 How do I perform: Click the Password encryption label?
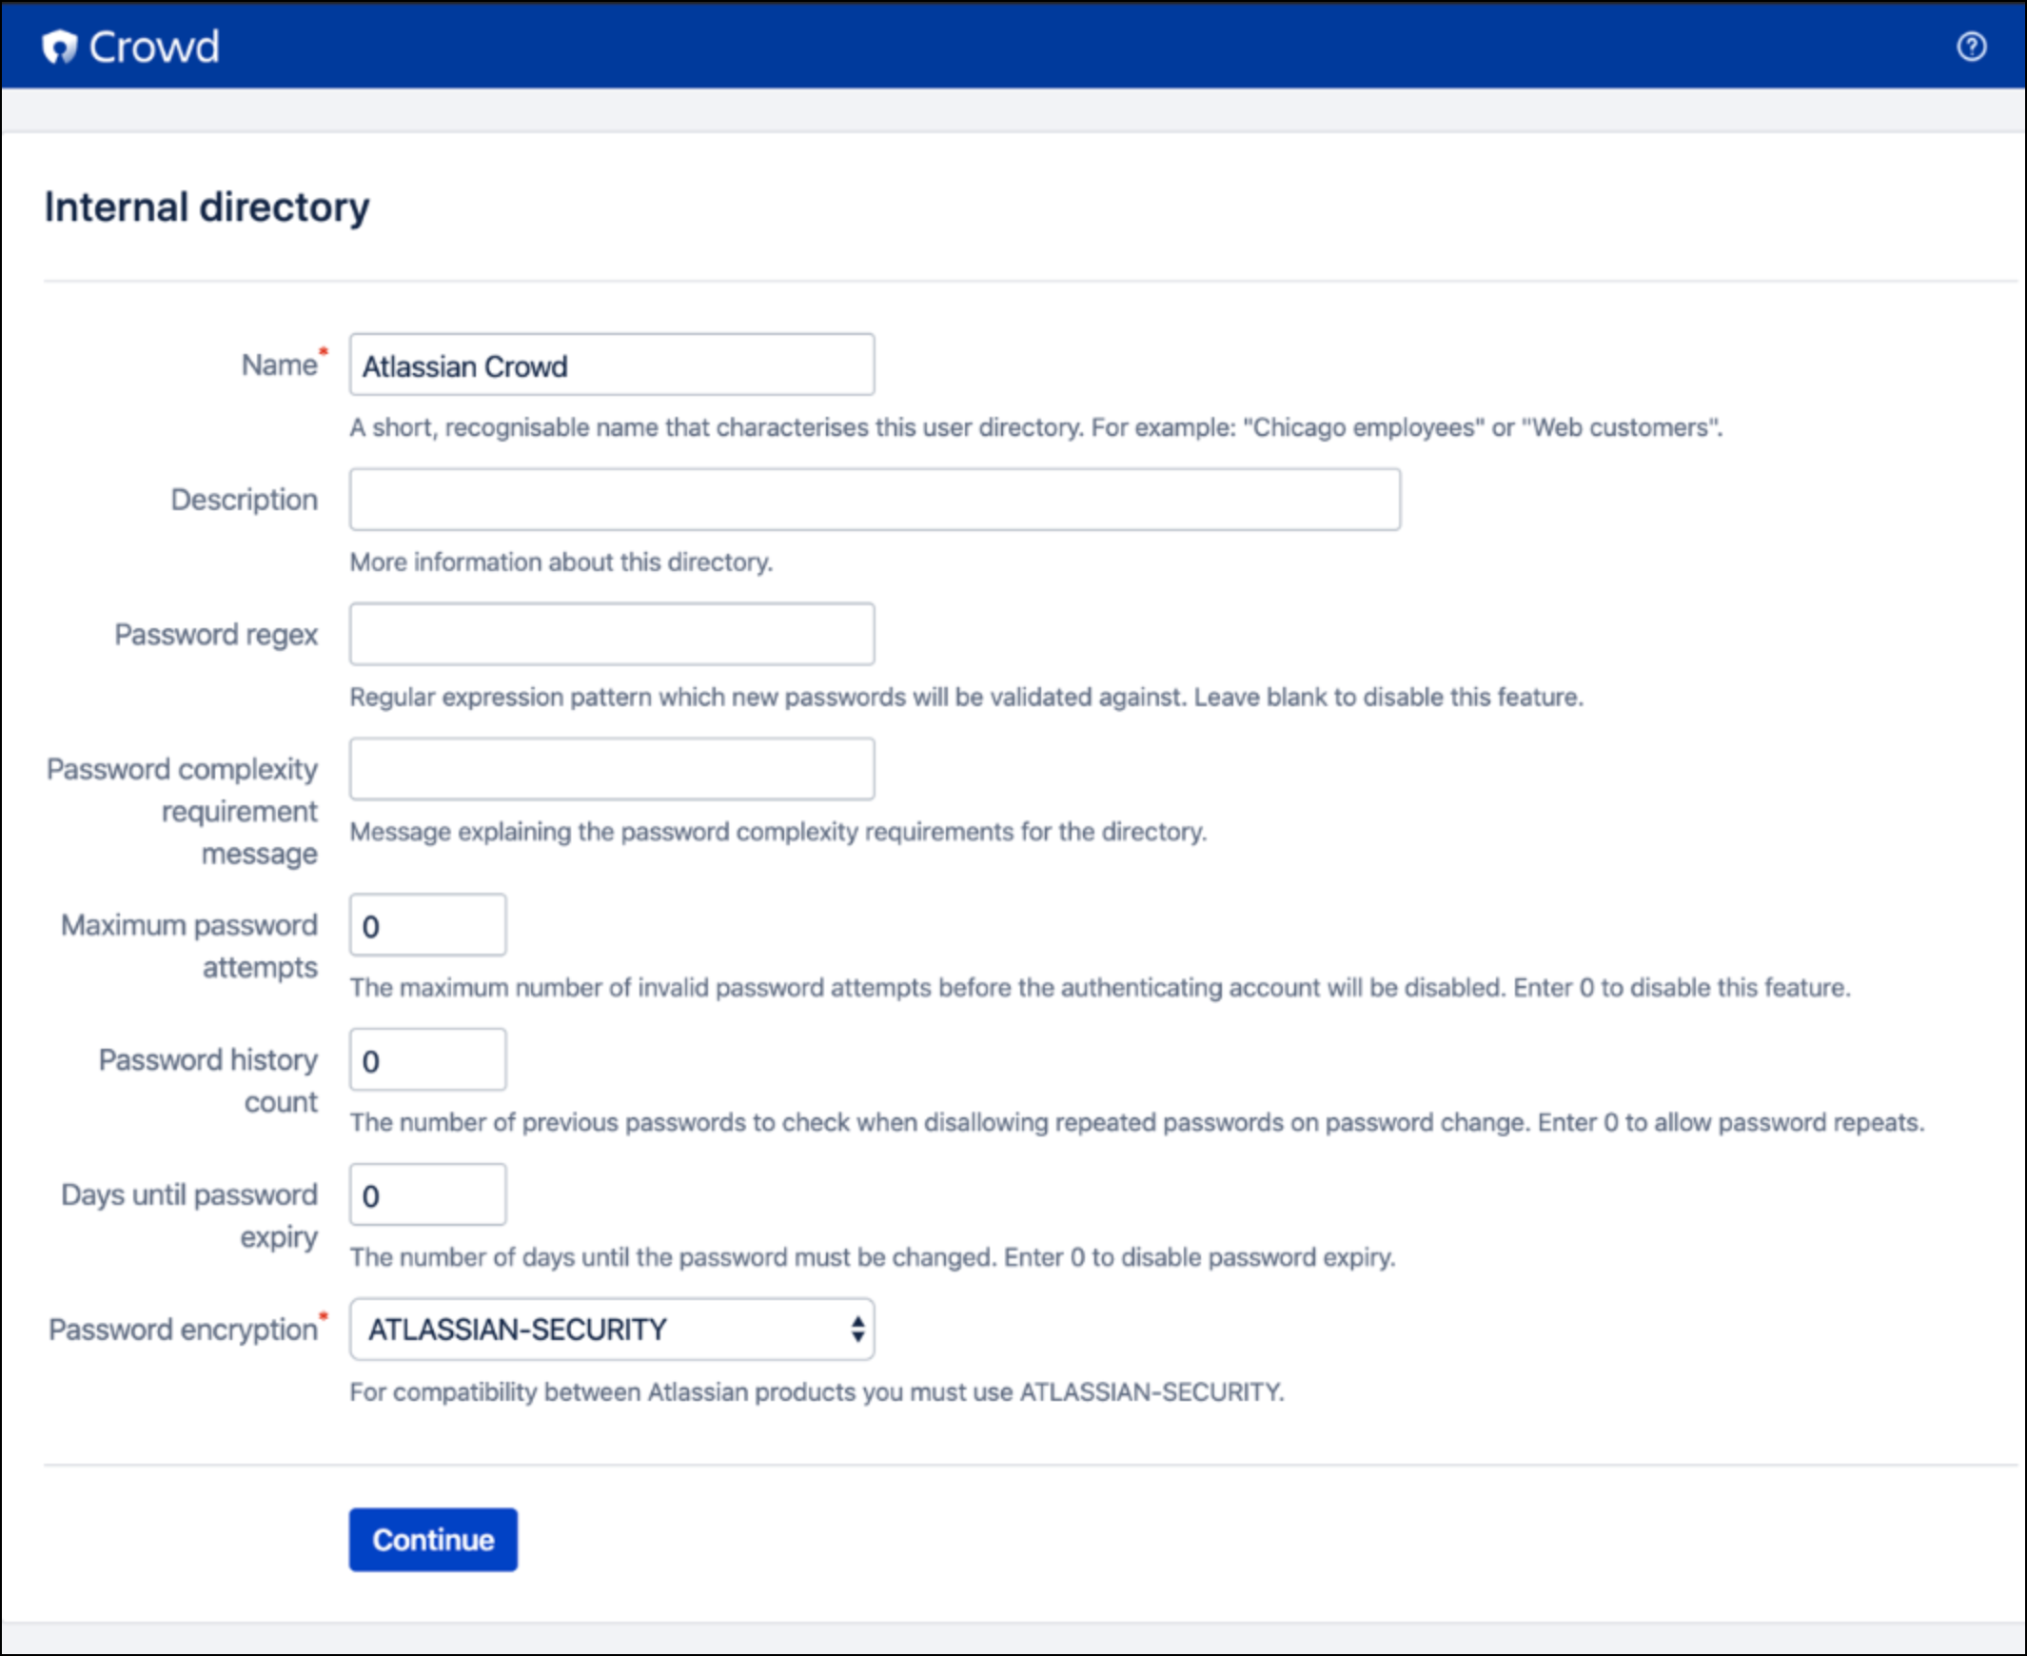click(183, 1330)
